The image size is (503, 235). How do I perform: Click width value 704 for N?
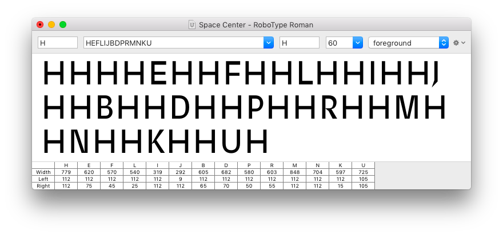(x=318, y=172)
